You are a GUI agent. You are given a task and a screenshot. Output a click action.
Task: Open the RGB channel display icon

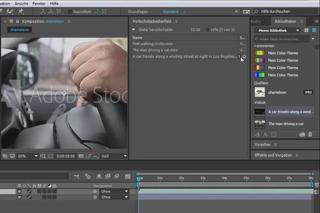pos(95,156)
